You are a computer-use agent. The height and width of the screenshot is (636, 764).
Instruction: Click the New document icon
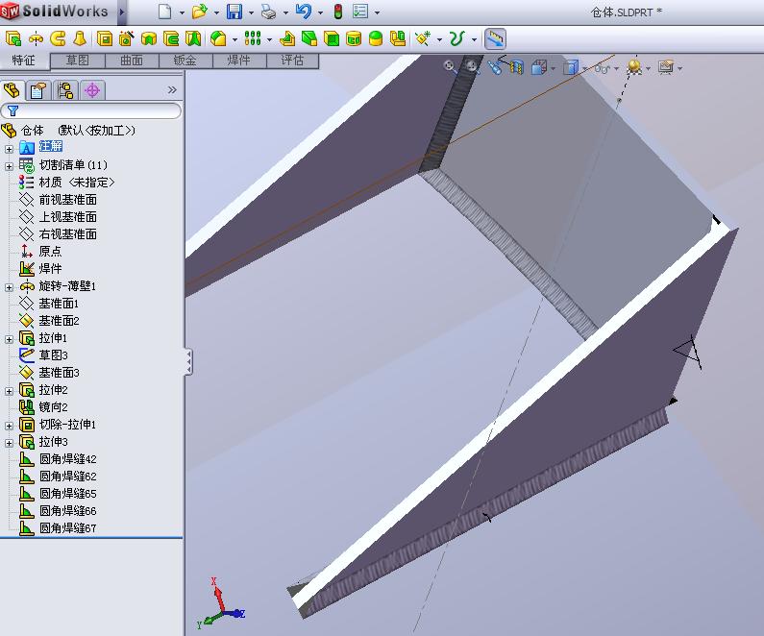coord(164,12)
